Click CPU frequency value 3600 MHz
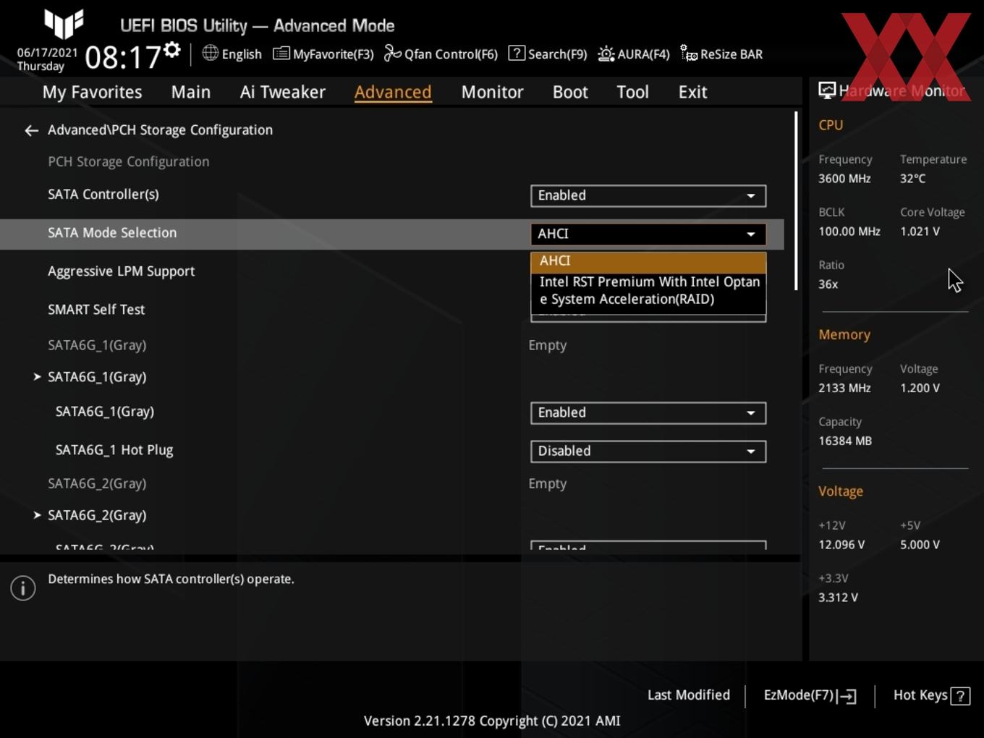The width and height of the screenshot is (984, 738). pos(844,179)
